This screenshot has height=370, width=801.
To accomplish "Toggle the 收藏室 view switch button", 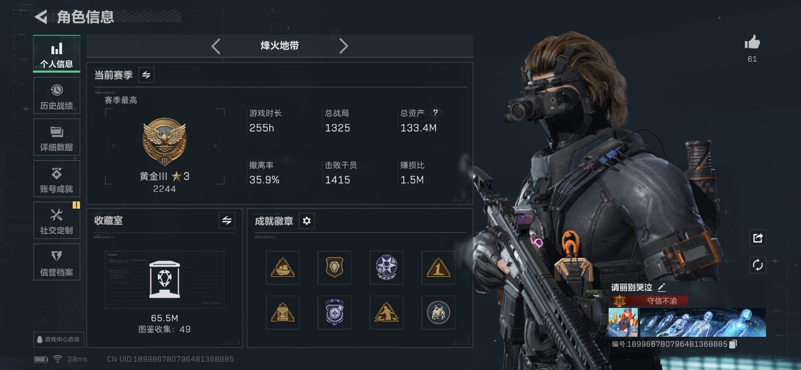I will [x=227, y=220].
